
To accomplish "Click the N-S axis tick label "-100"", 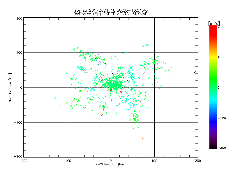I will click(x=18, y=123).
